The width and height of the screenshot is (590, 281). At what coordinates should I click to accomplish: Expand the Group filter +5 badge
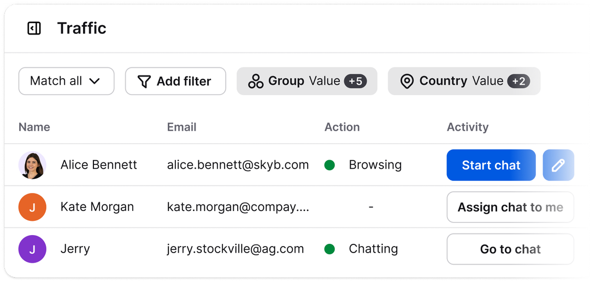click(x=355, y=81)
